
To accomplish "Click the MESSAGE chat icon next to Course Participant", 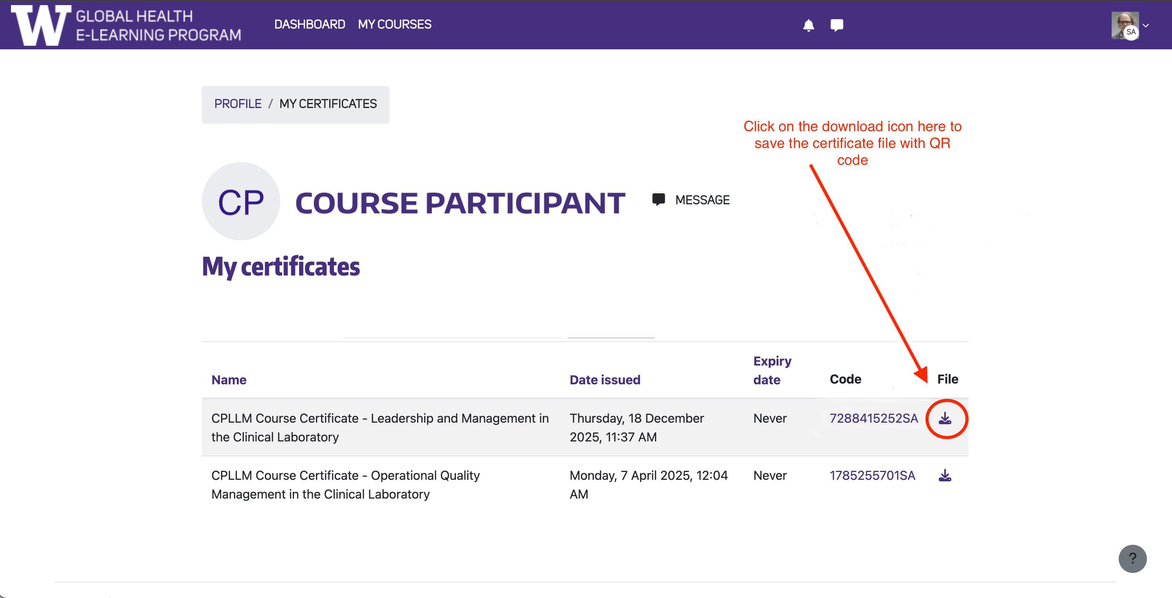I will tap(659, 200).
